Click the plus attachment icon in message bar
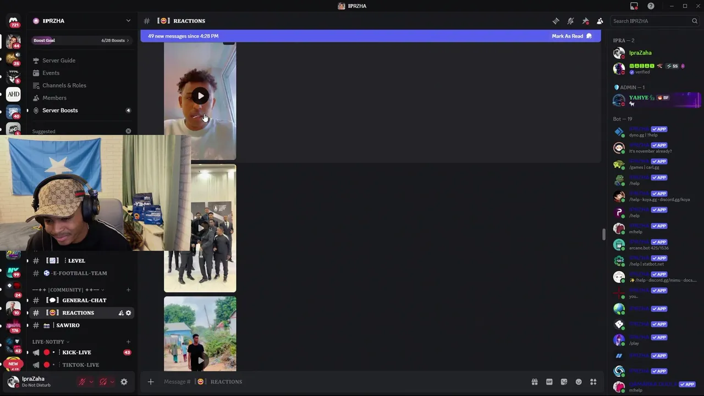Screen dimensions: 704x396 (x=151, y=382)
